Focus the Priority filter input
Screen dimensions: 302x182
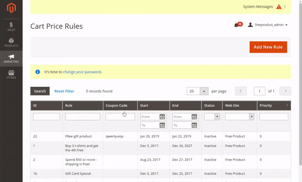pyautogui.click(x=274, y=117)
